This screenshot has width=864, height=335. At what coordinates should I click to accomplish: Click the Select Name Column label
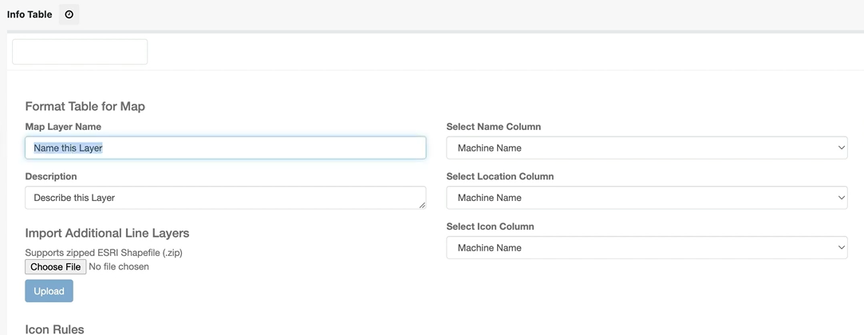coord(494,127)
